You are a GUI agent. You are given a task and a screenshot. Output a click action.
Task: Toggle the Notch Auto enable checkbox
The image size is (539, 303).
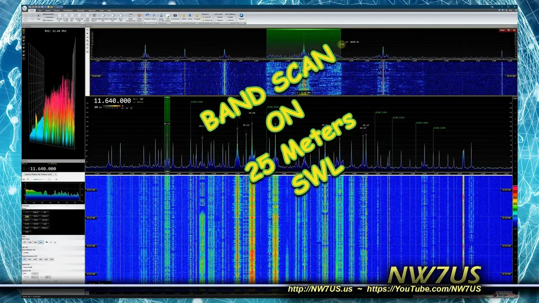click(x=23, y=267)
